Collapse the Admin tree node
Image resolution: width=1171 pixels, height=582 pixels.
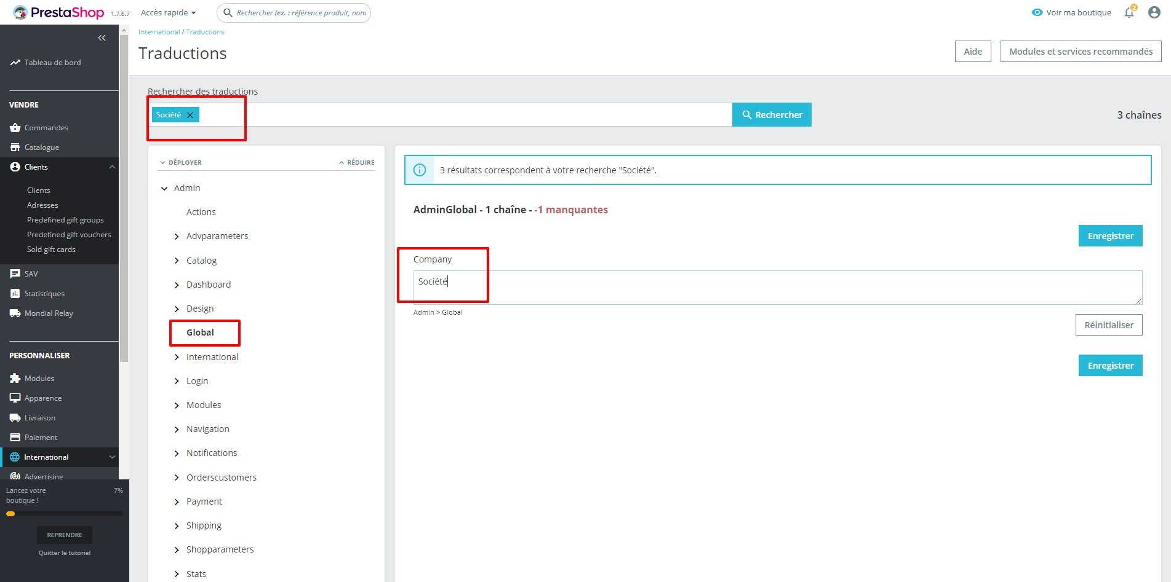(164, 189)
